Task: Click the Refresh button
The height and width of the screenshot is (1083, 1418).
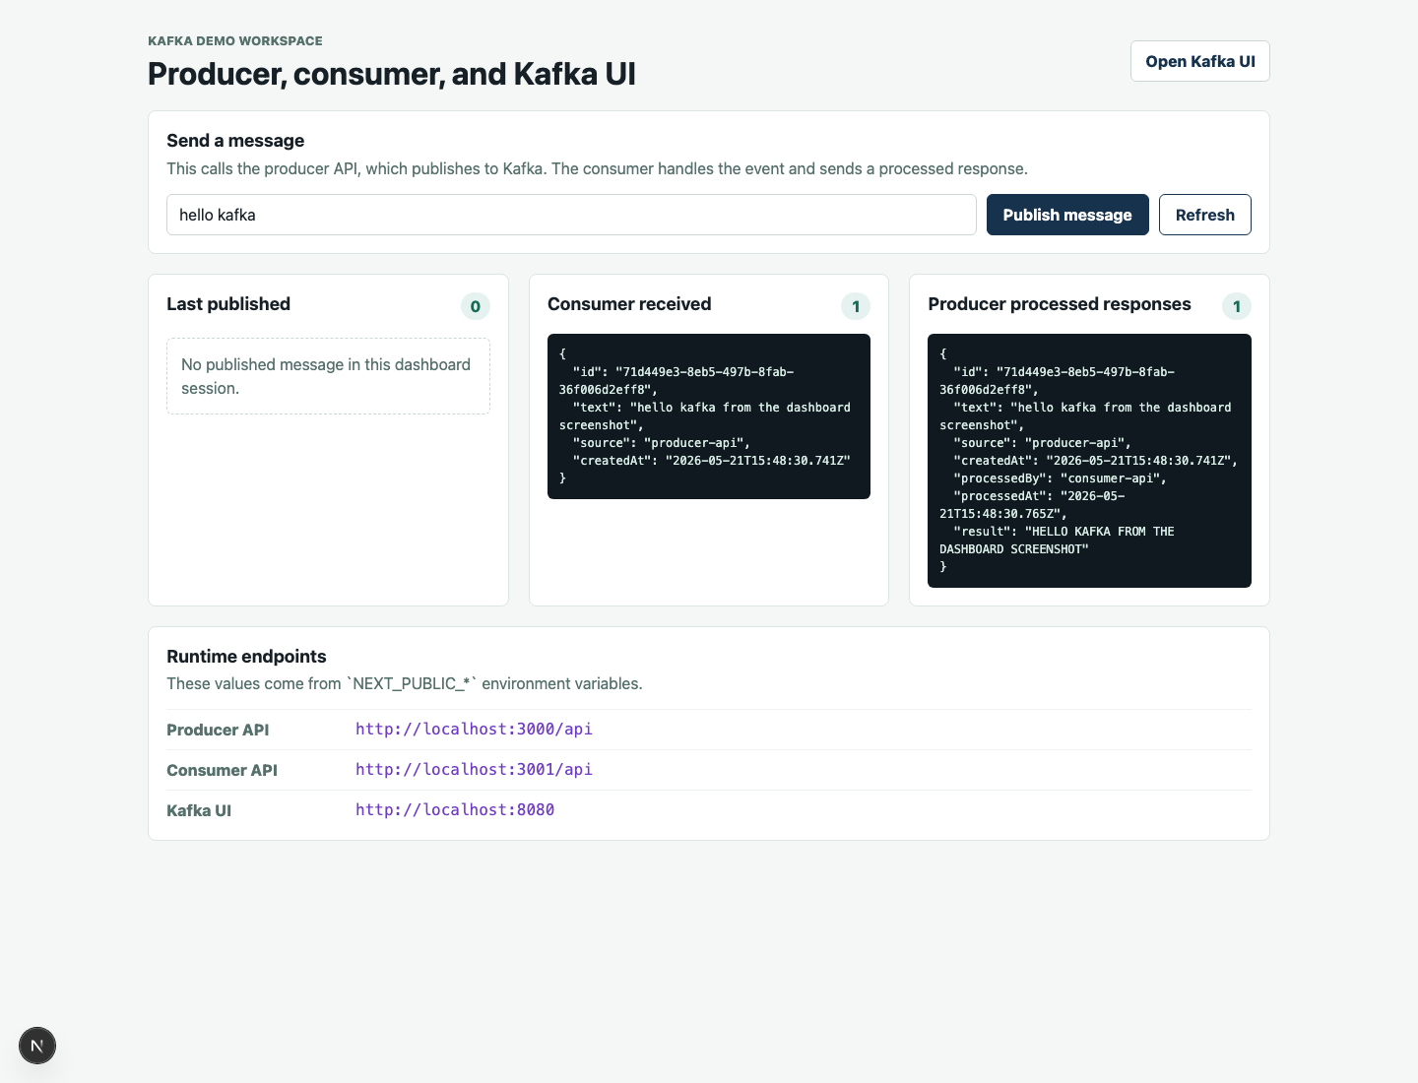Action: click(1204, 215)
